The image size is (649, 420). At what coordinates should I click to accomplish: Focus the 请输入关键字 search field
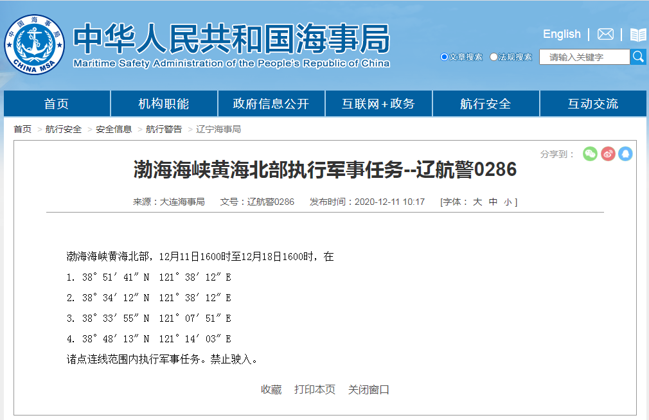[585, 57]
